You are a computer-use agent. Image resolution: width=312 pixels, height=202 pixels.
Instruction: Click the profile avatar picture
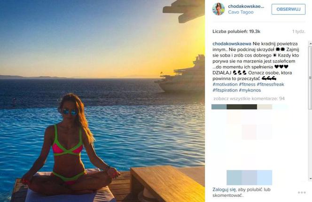[x=218, y=9]
